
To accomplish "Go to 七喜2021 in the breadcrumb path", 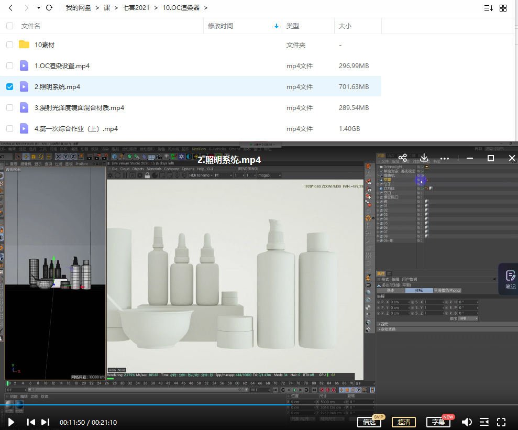I will [x=136, y=8].
